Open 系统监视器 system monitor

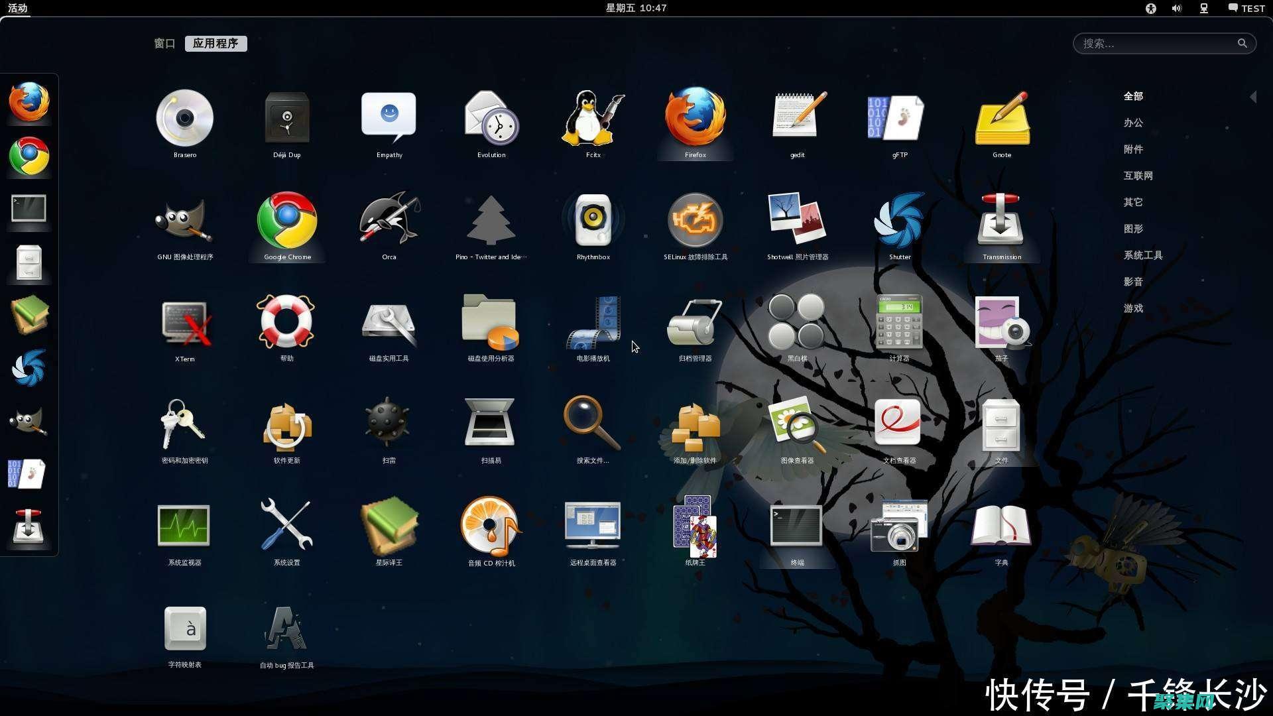(184, 526)
